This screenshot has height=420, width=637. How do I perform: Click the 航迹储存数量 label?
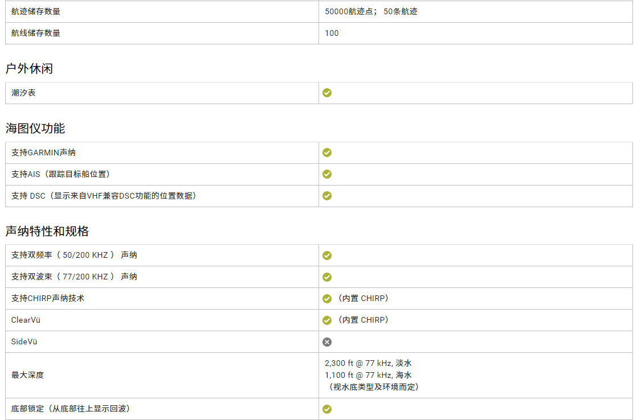(x=35, y=11)
